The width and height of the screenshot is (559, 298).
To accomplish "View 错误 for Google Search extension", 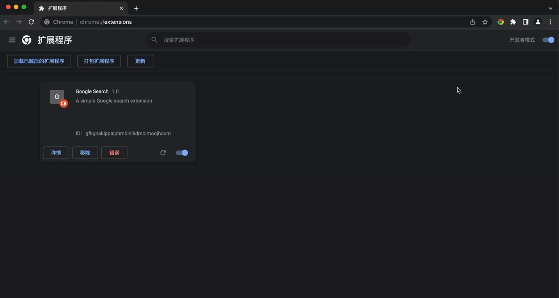I will click(114, 153).
